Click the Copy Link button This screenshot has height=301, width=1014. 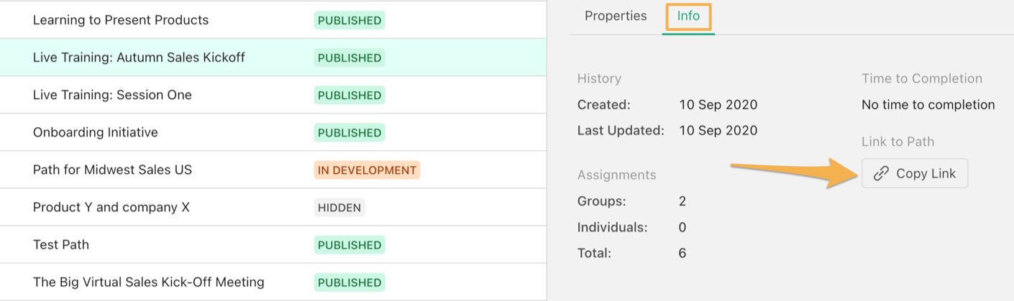pyautogui.click(x=915, y=174)
